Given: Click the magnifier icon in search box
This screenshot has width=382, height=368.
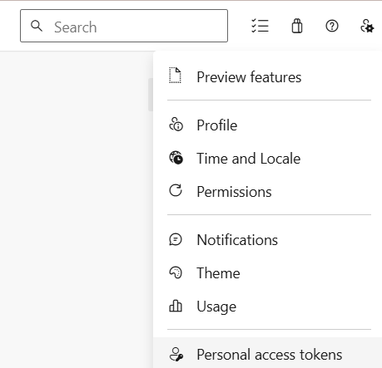Looking at the screenshot, I should [x=37, y=26].
